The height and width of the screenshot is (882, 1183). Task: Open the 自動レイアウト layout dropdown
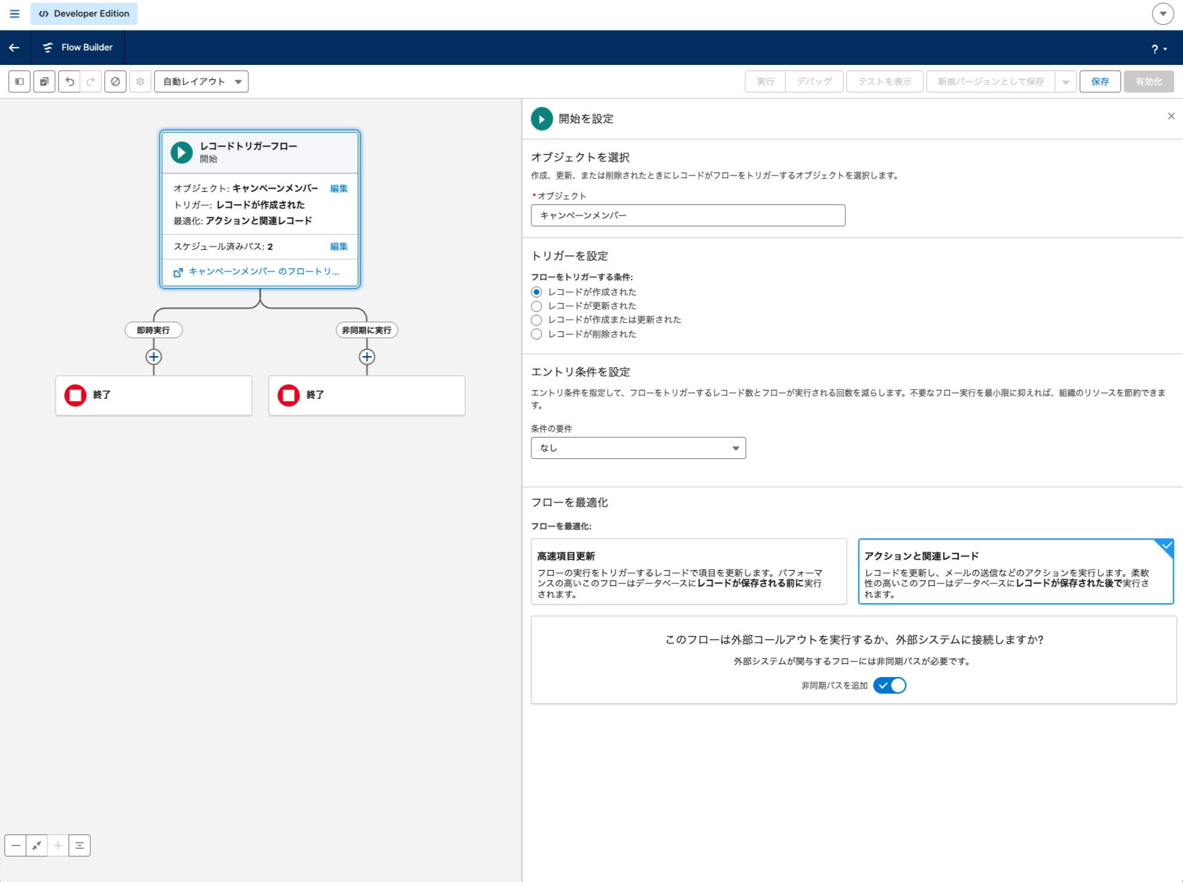(x=202, y=81)
